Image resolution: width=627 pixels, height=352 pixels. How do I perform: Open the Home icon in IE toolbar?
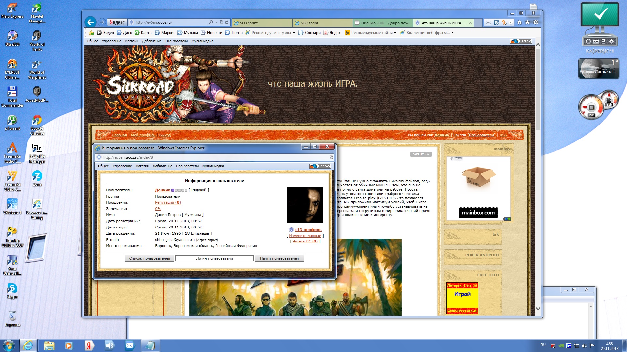(x=519, y=22)
